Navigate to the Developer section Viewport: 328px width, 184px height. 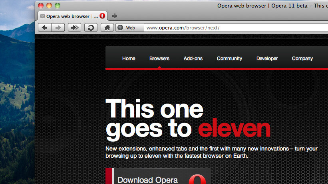267,59
